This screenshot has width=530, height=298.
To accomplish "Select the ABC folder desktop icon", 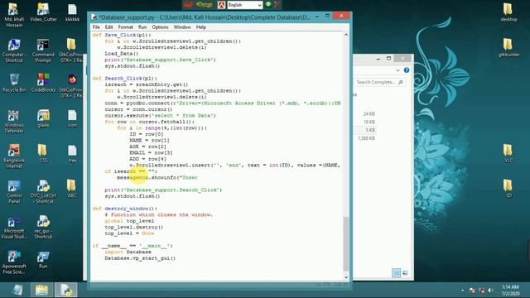I will (x=72, y=189).
